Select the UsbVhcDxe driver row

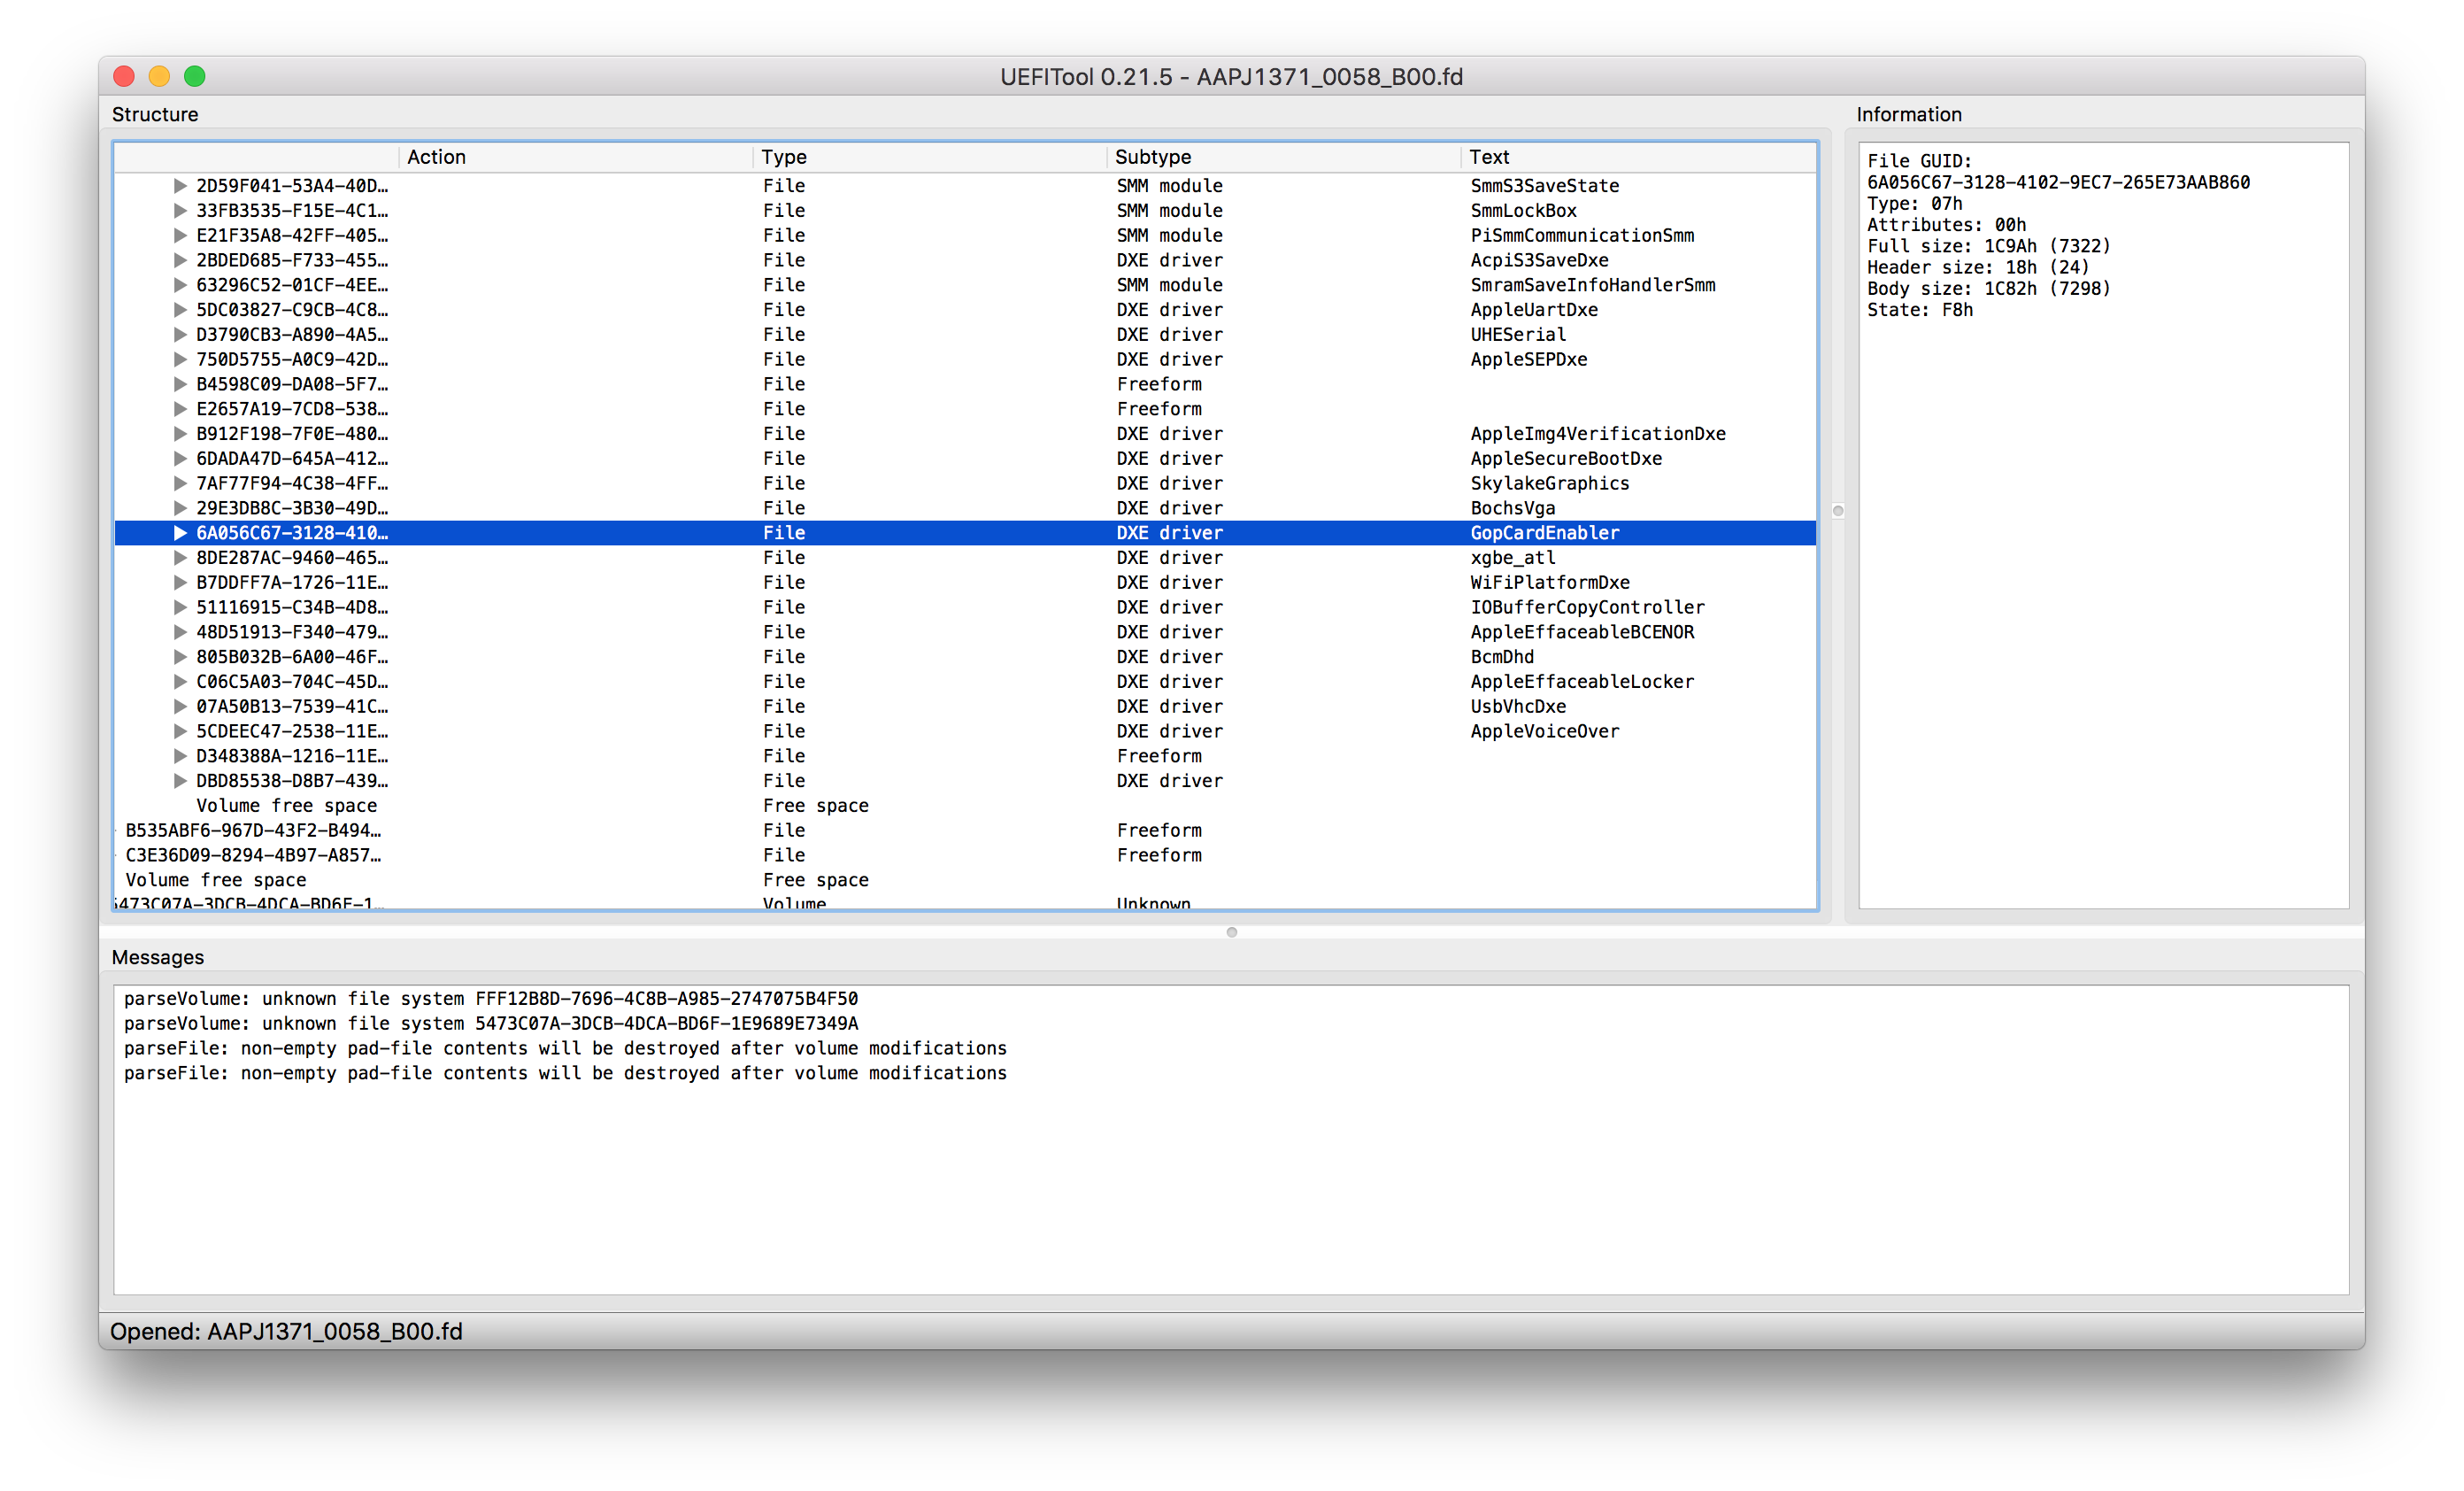[1517, 707]
